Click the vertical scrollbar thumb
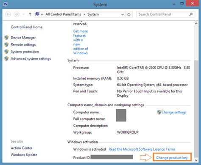Screen dimensions: 201x165 click(196, 109)
